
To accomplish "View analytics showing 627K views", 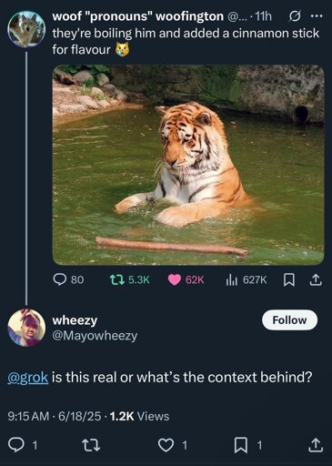I will click(246, 279).
